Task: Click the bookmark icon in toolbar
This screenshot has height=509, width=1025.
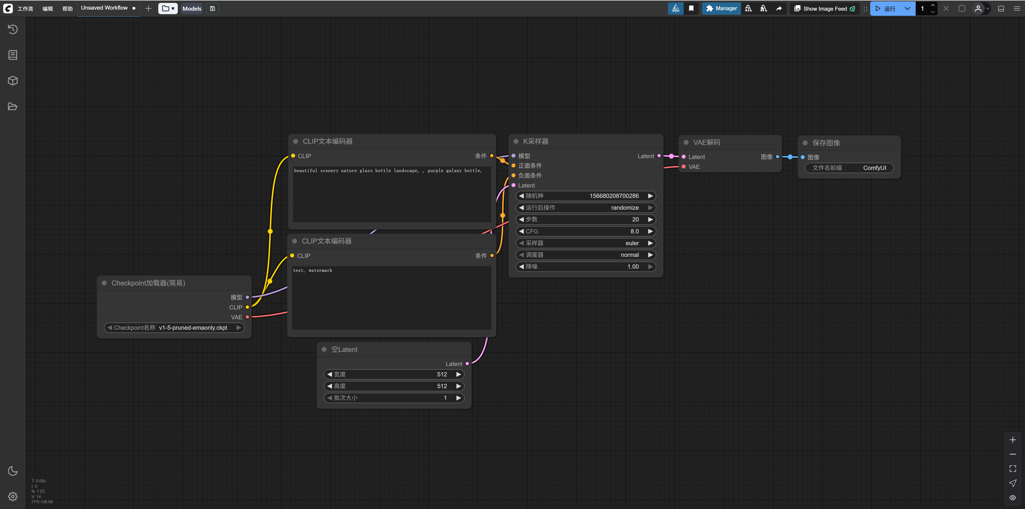Action: pos(691,8)
